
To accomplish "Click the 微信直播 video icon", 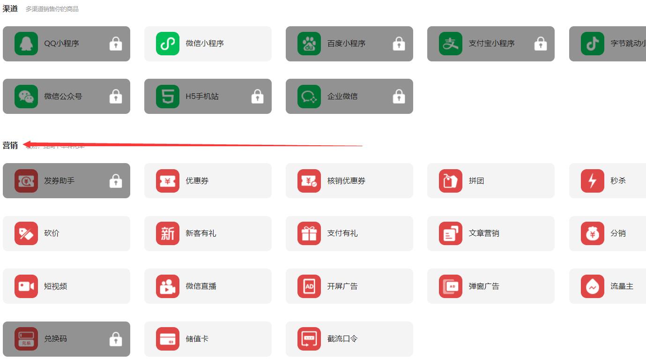I will point(168,286).
